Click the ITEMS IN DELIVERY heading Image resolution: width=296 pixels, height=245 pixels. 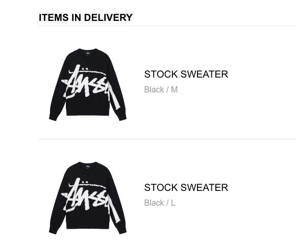[86, 17]
